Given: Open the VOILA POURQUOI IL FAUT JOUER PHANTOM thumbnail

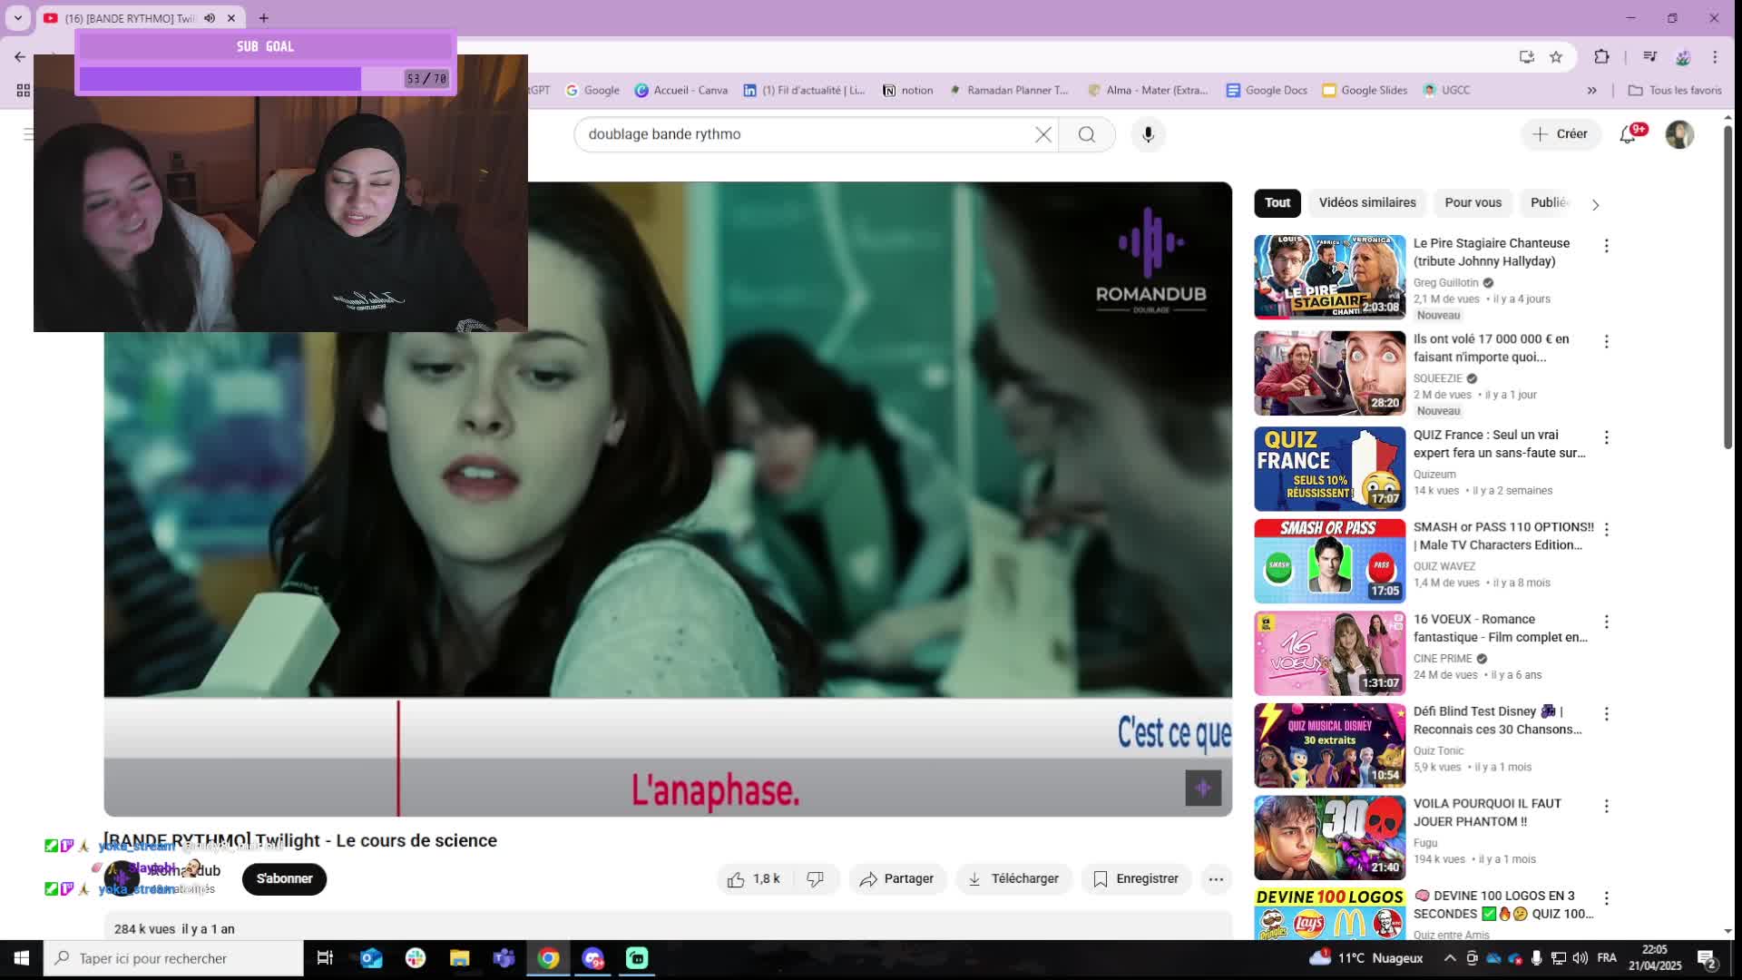Looking at the screenshot, I should click(x=1329, y=838).
